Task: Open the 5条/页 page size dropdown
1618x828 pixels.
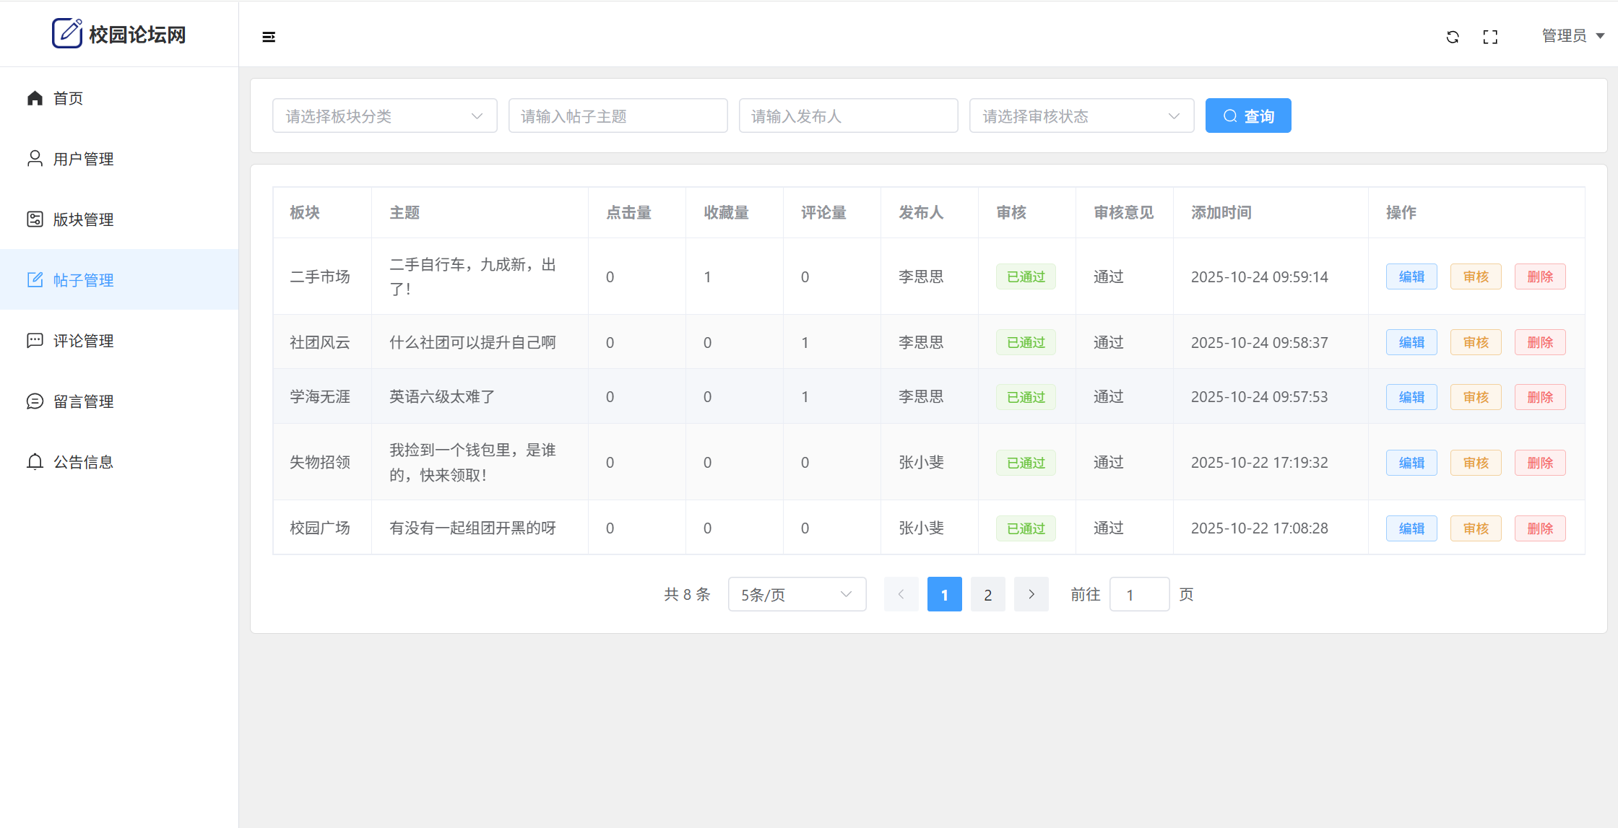Action: (797, 595)
